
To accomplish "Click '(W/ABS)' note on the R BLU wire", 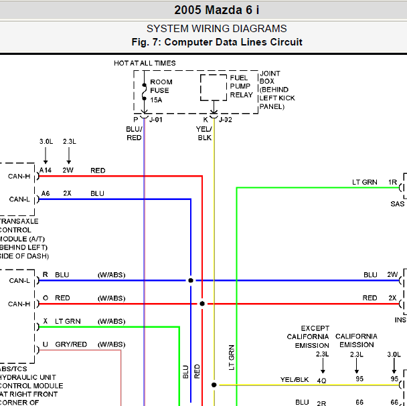I will click(111, 275).
